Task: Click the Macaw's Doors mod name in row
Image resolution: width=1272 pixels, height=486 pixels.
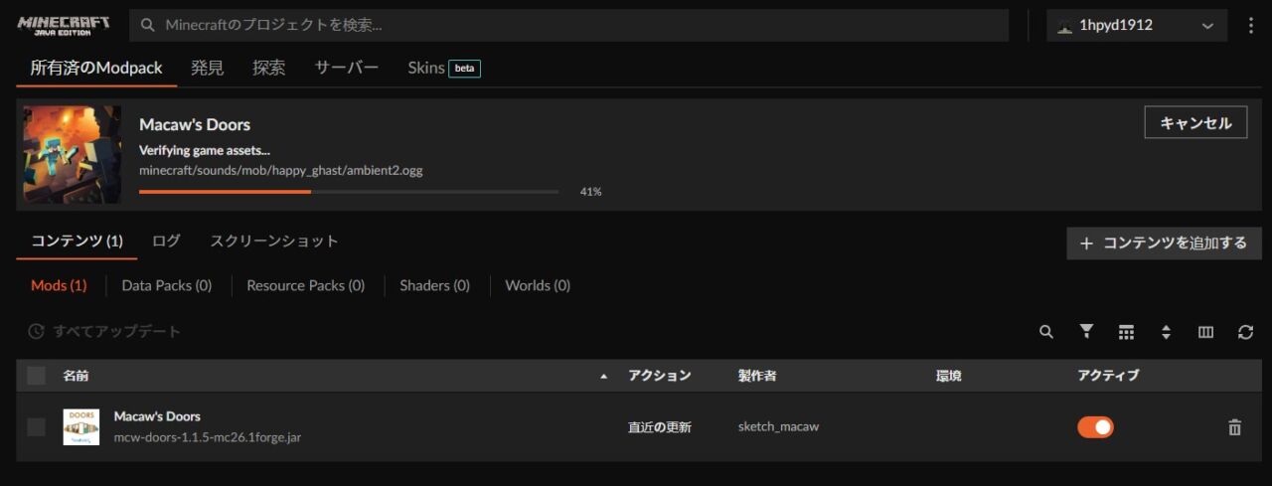Action: coord(157,416)
